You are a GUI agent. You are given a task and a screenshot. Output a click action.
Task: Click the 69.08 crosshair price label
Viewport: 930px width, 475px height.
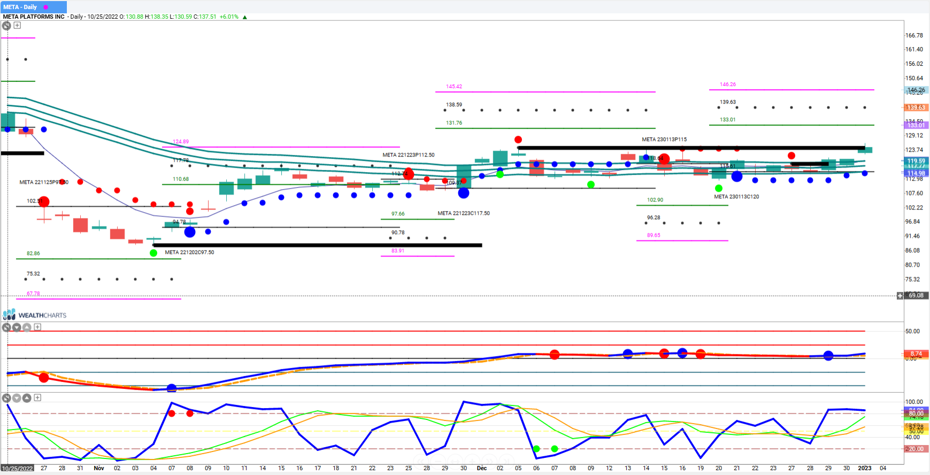[x=916, y=295]
